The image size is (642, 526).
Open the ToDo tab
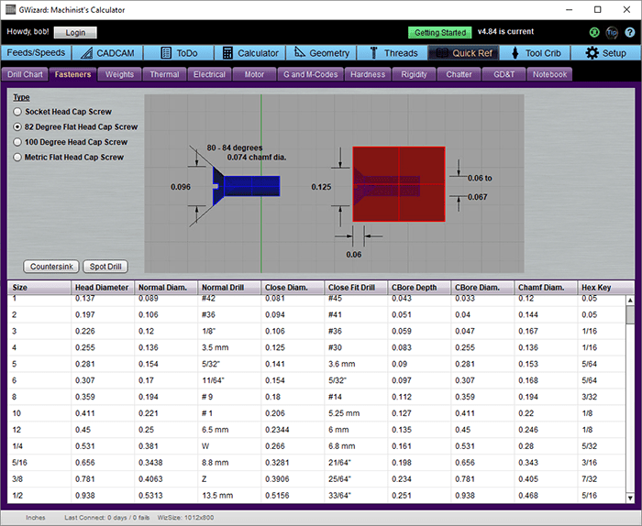pyautogui.click(x=179, y=53)
